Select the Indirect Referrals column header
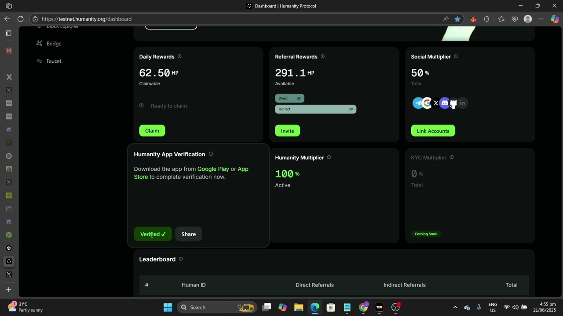Screen dimensions: 563x316 [405, 285]
